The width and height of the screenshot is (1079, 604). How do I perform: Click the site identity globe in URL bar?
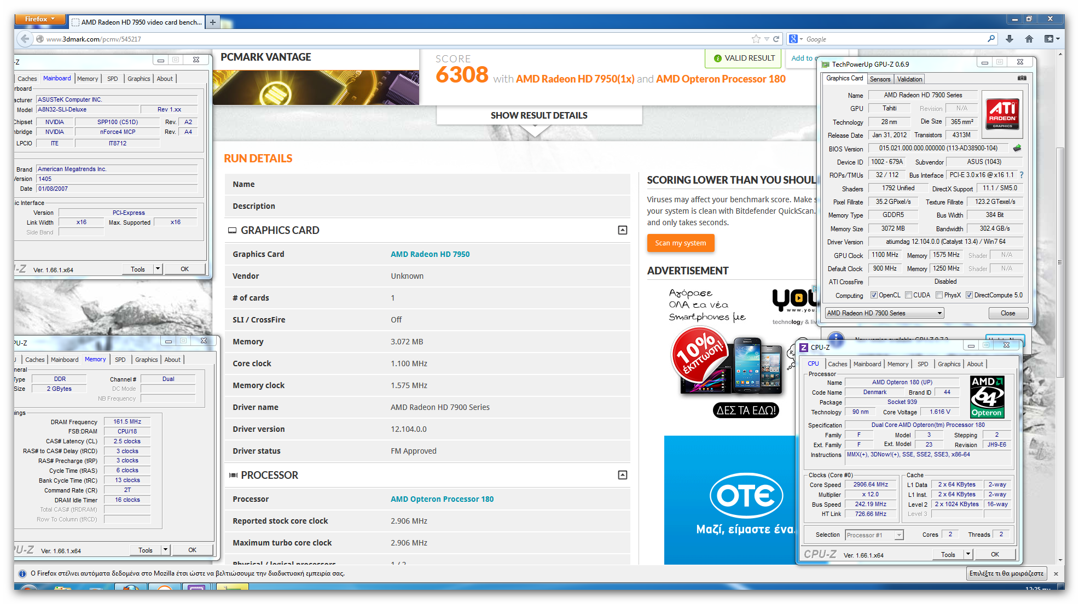pyautogui.click(x=39, y=39)
